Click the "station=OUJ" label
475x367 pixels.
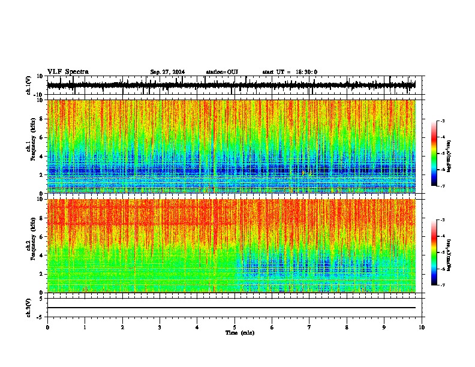[222, 72]
